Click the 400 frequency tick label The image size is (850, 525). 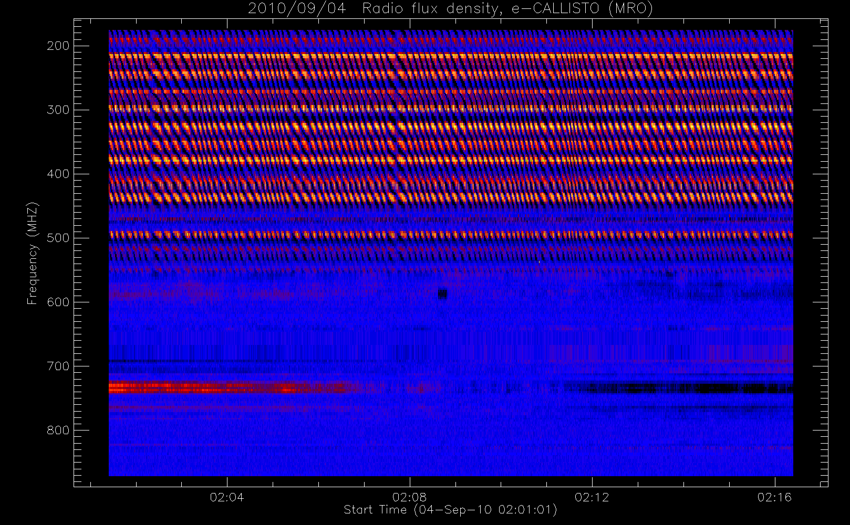pyautogui.click(x=58, y=174)
